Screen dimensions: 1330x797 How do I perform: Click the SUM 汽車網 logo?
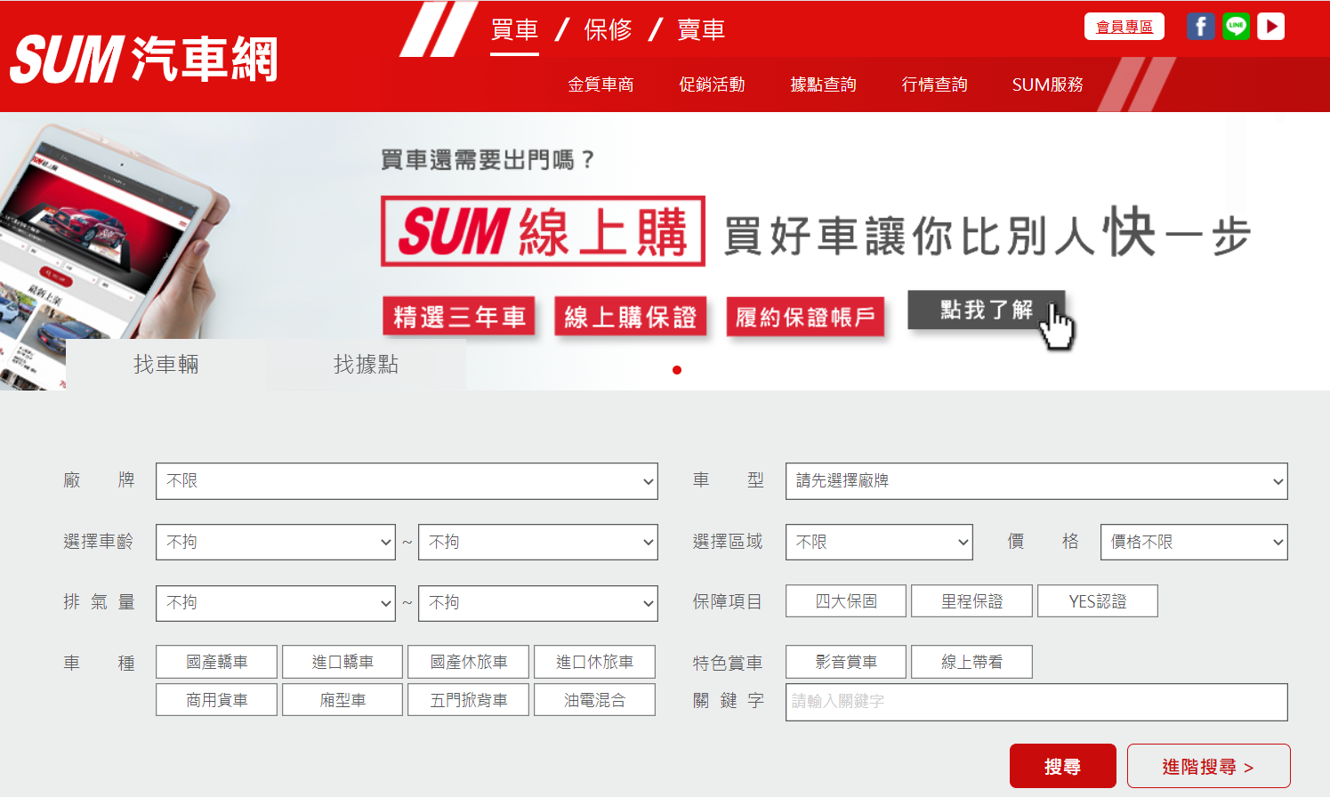tap(144, 60)
